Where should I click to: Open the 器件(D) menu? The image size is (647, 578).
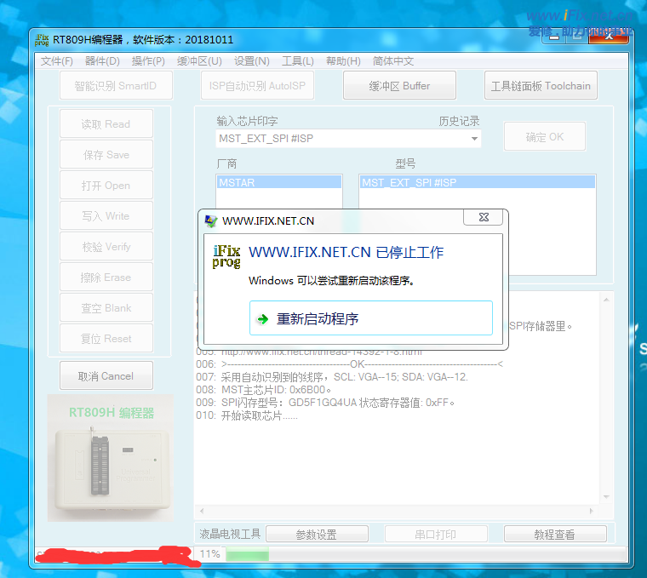coord(102,61)
